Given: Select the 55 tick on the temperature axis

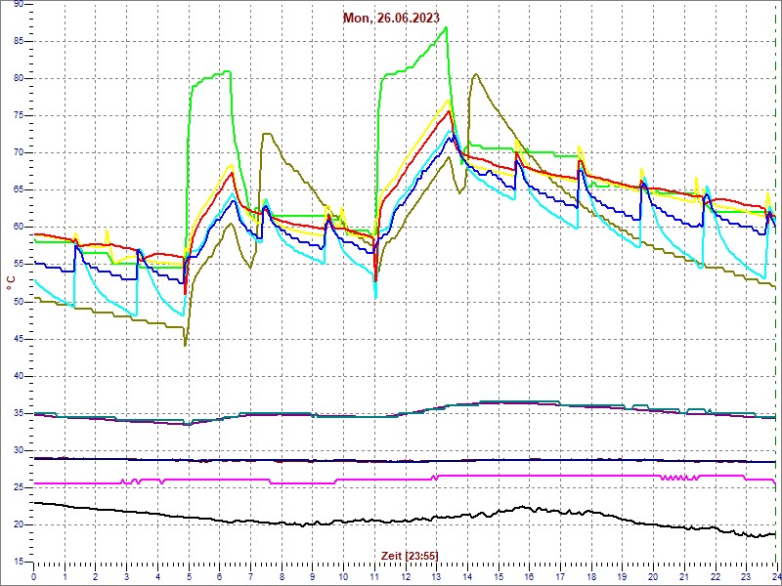Looking at the screenshot, I should pyautogui.click(x=19, y=265).
